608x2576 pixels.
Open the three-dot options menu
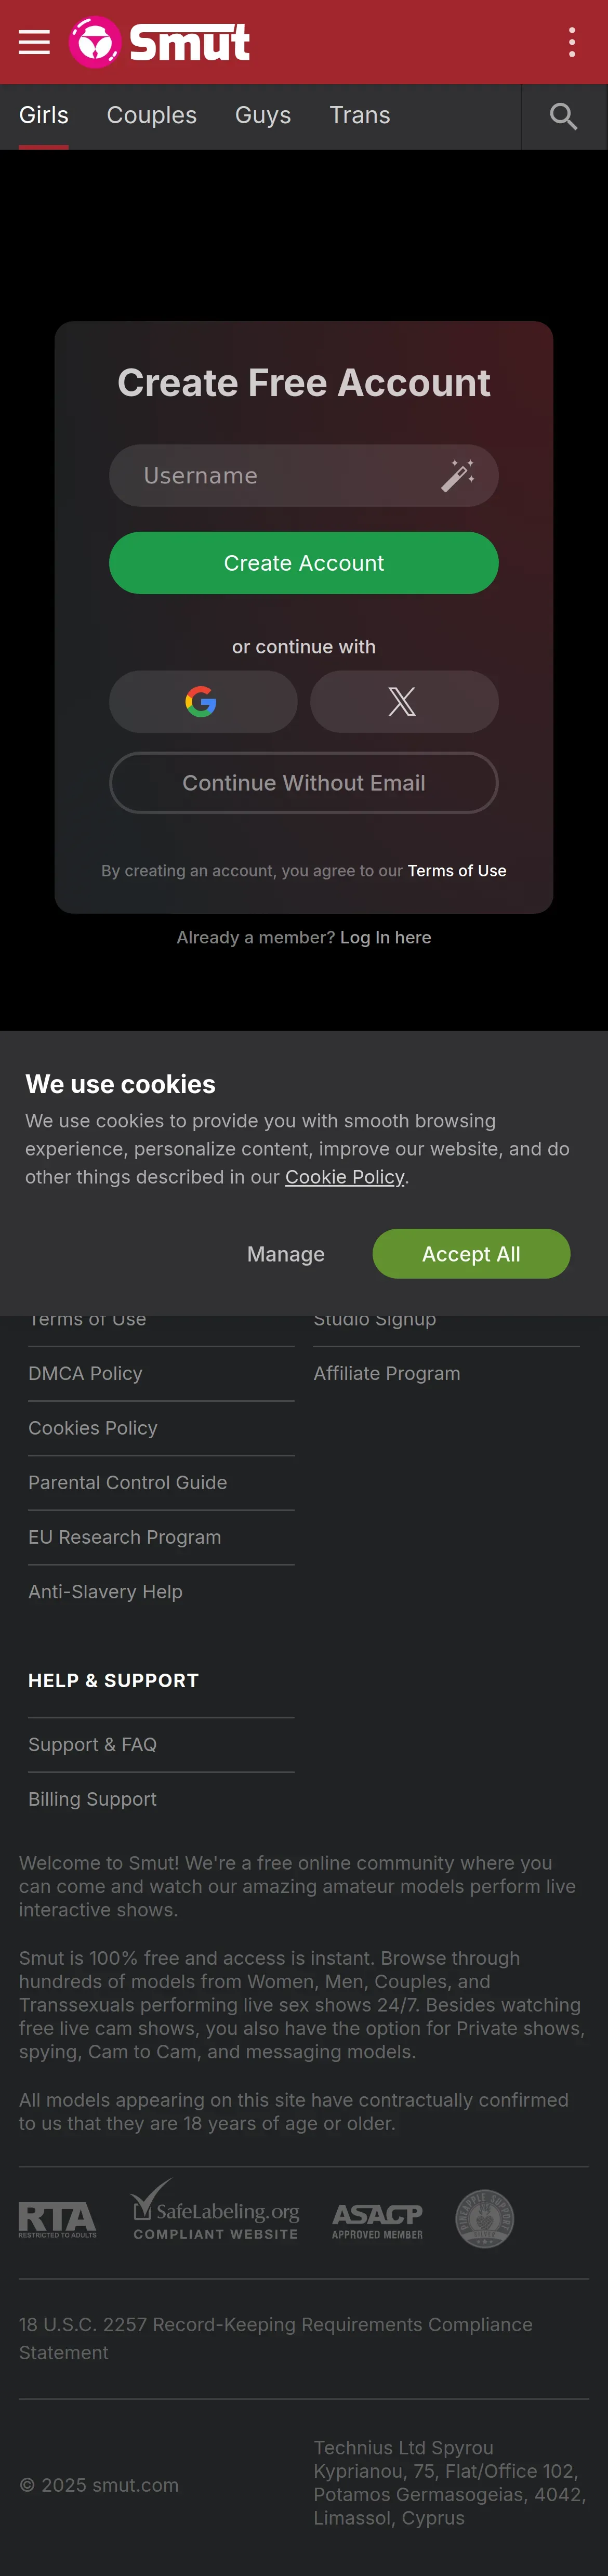point(571,42)
